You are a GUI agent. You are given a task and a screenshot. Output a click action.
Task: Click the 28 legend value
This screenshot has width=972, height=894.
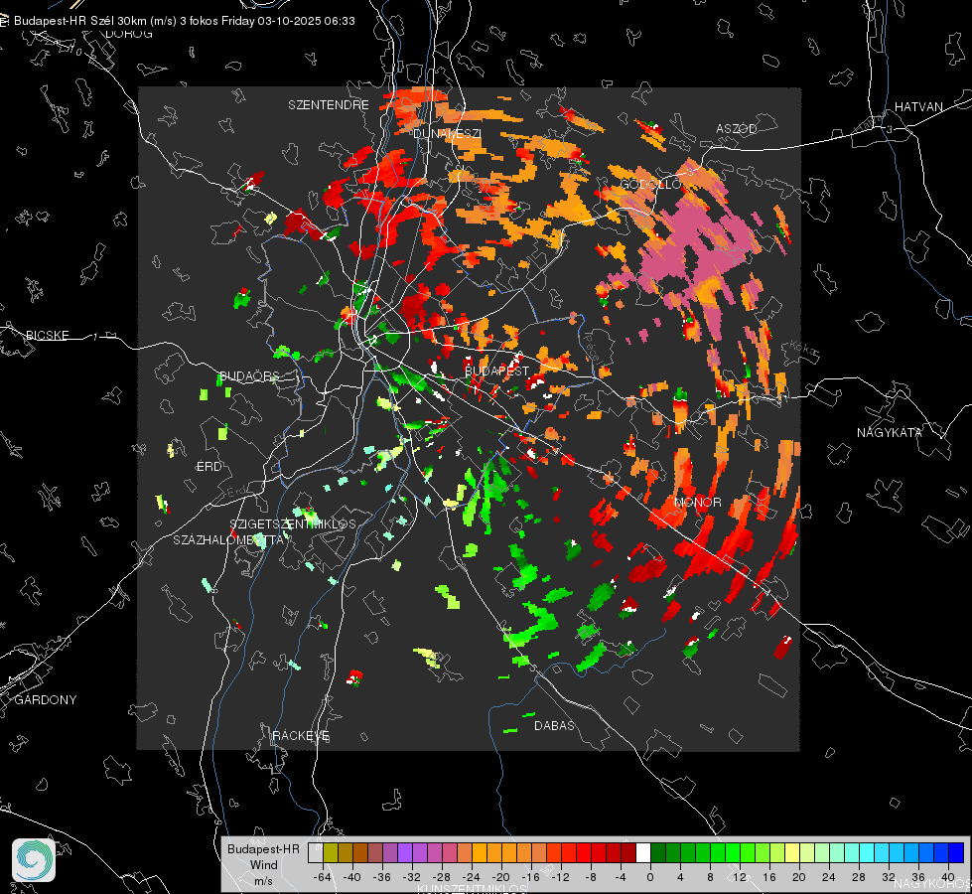[x=859, y=877]
